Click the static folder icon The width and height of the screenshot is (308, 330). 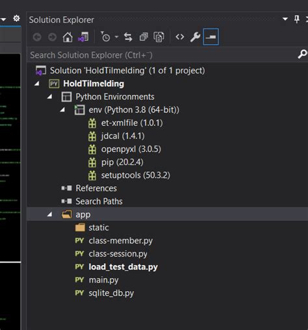(x=80, y=227)
